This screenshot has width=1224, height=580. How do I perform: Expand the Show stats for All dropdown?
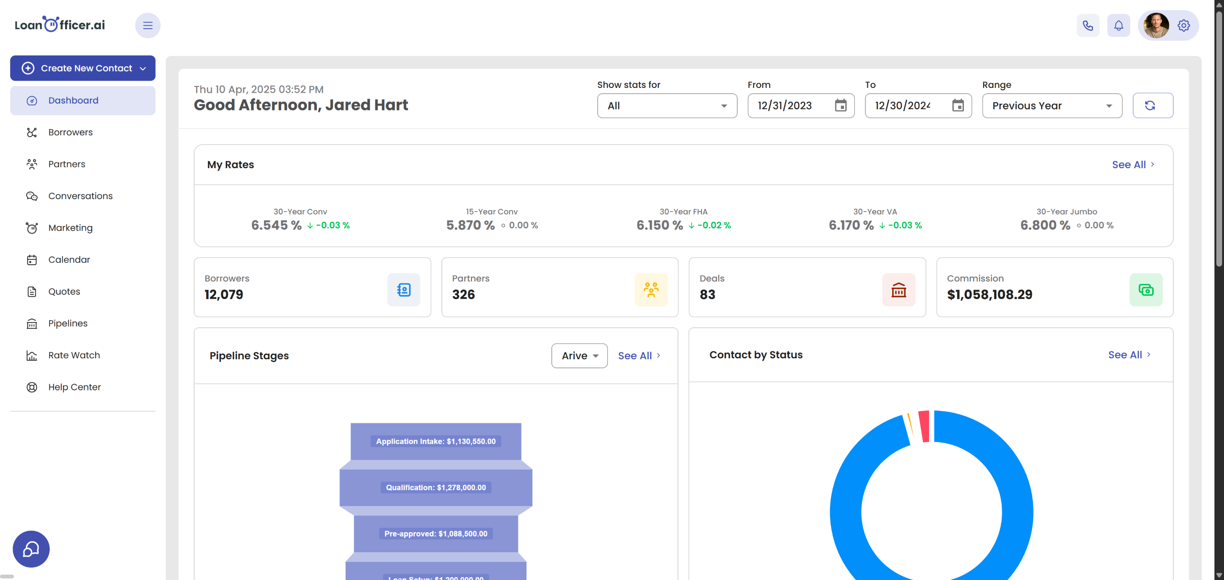click(667, 106)
